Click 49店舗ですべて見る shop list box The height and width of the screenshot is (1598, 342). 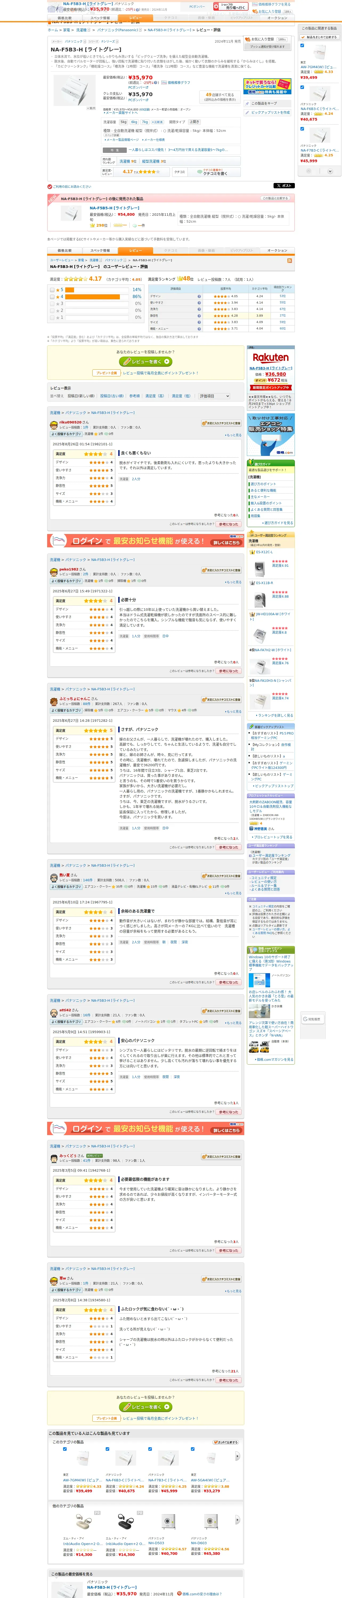(220, 97)
